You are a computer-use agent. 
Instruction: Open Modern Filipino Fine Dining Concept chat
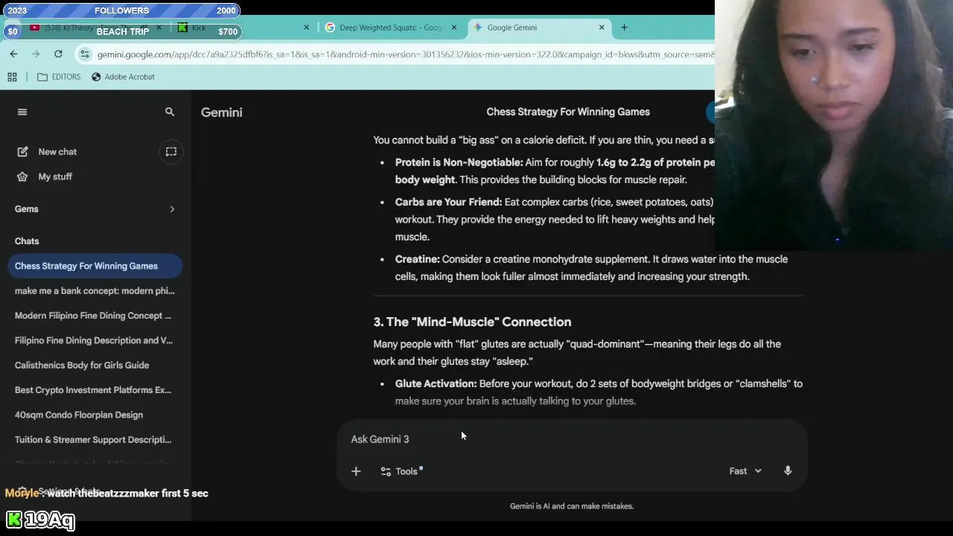[95, 316]
